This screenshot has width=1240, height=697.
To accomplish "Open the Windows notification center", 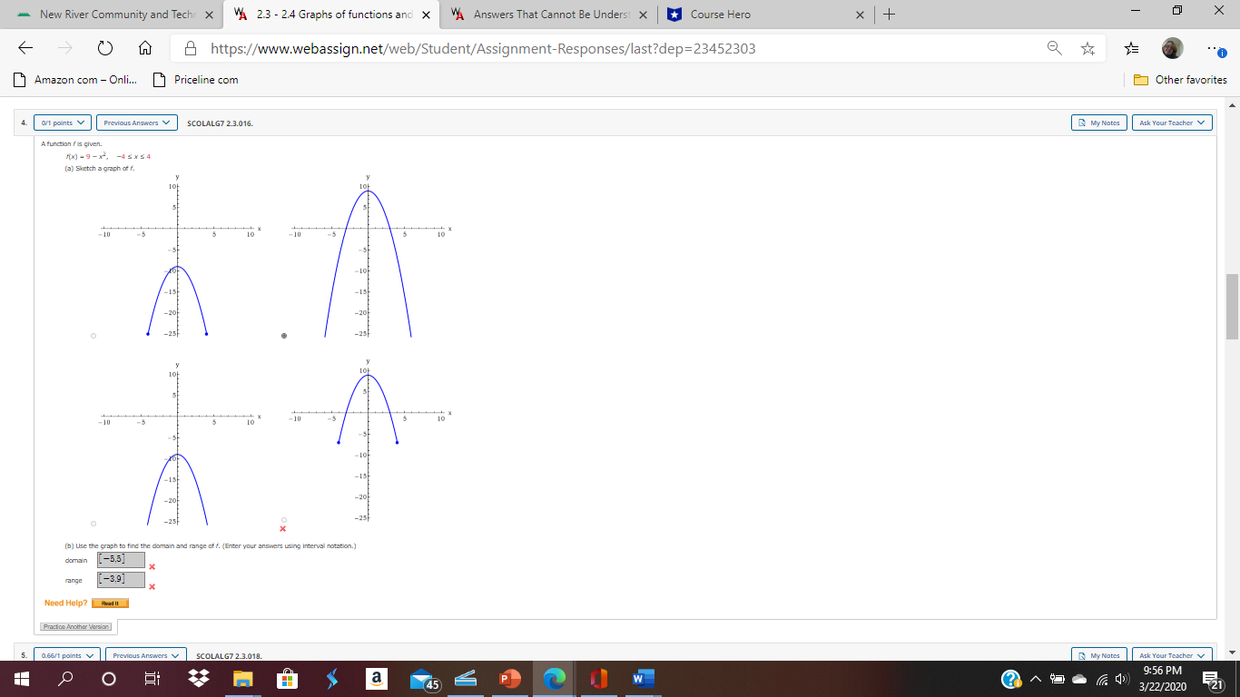I will pyautogui.click(x=1213, y=679).
